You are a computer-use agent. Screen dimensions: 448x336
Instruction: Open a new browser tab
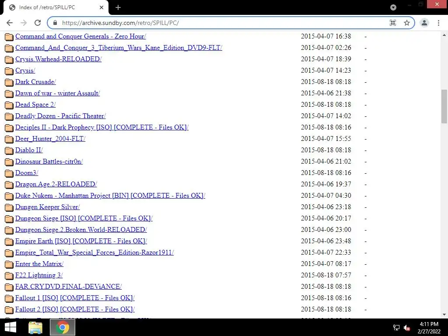[118, 7]
